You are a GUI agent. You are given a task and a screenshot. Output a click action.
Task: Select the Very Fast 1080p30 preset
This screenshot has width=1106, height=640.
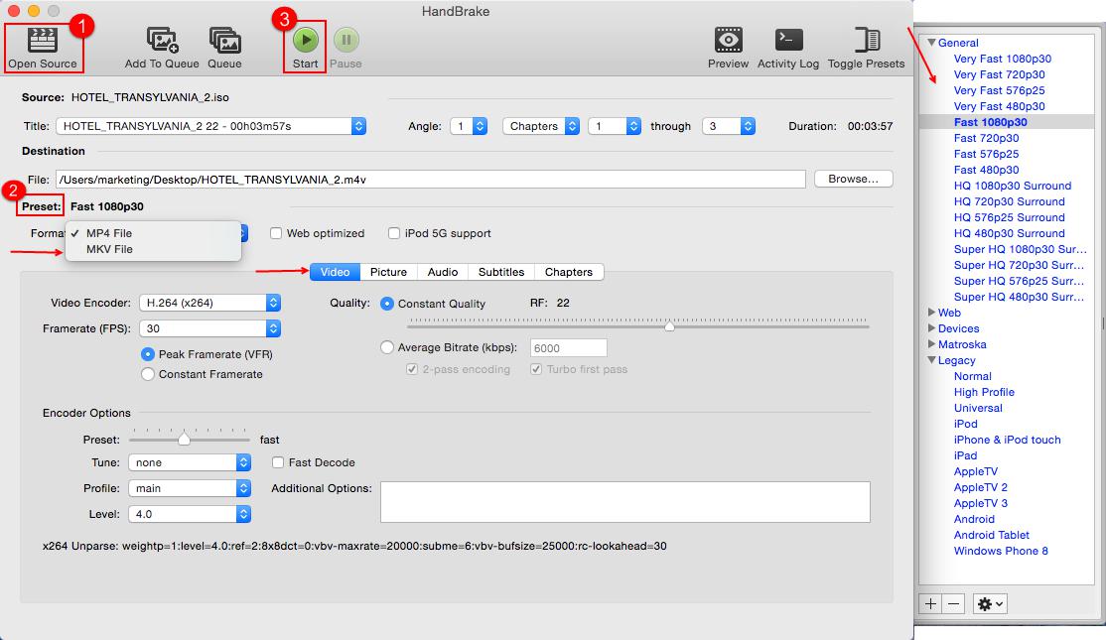1003,59
